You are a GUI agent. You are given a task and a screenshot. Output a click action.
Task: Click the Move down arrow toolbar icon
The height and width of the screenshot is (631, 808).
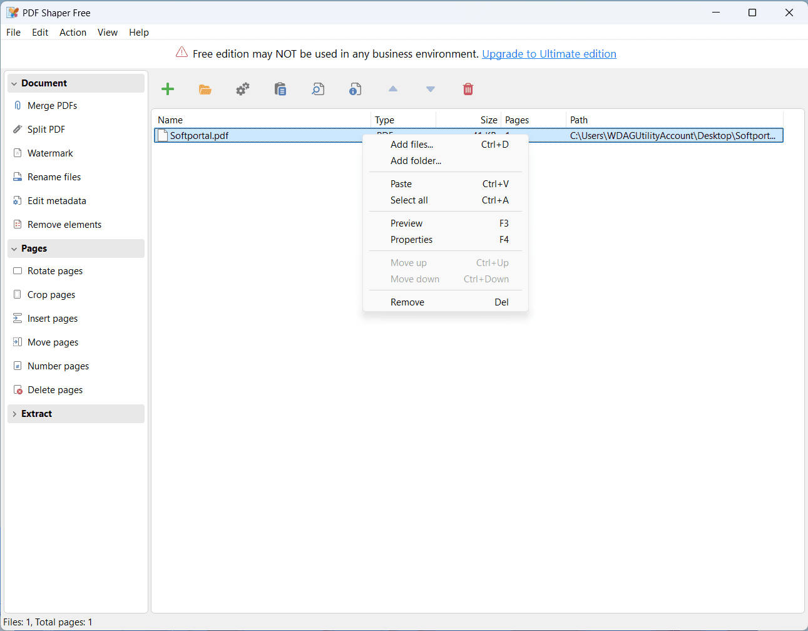click(431, 89)
